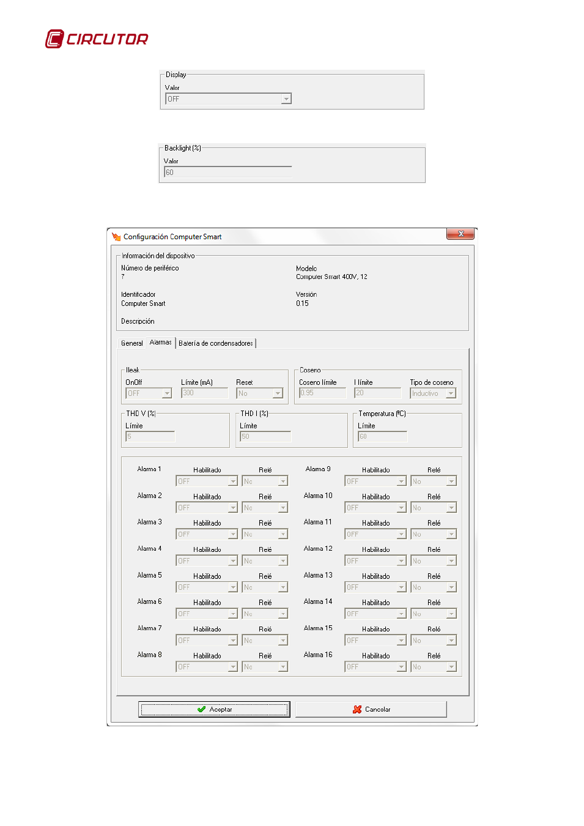584x826 pixels.
Task: Open the Display Valor dropdown
Action: coord(228,99)
